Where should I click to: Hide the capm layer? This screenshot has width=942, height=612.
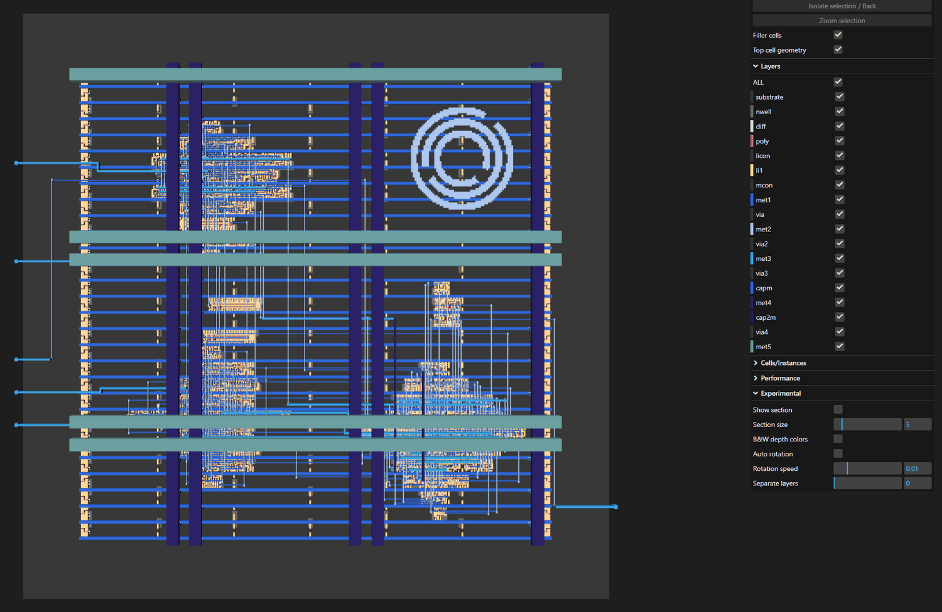tap(840, 288)
